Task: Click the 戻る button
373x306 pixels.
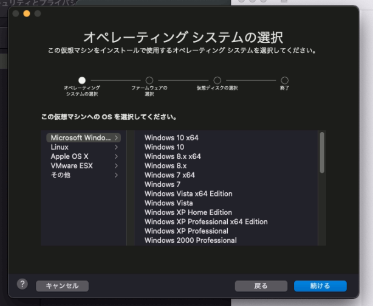Action: (x=261, y=286)
